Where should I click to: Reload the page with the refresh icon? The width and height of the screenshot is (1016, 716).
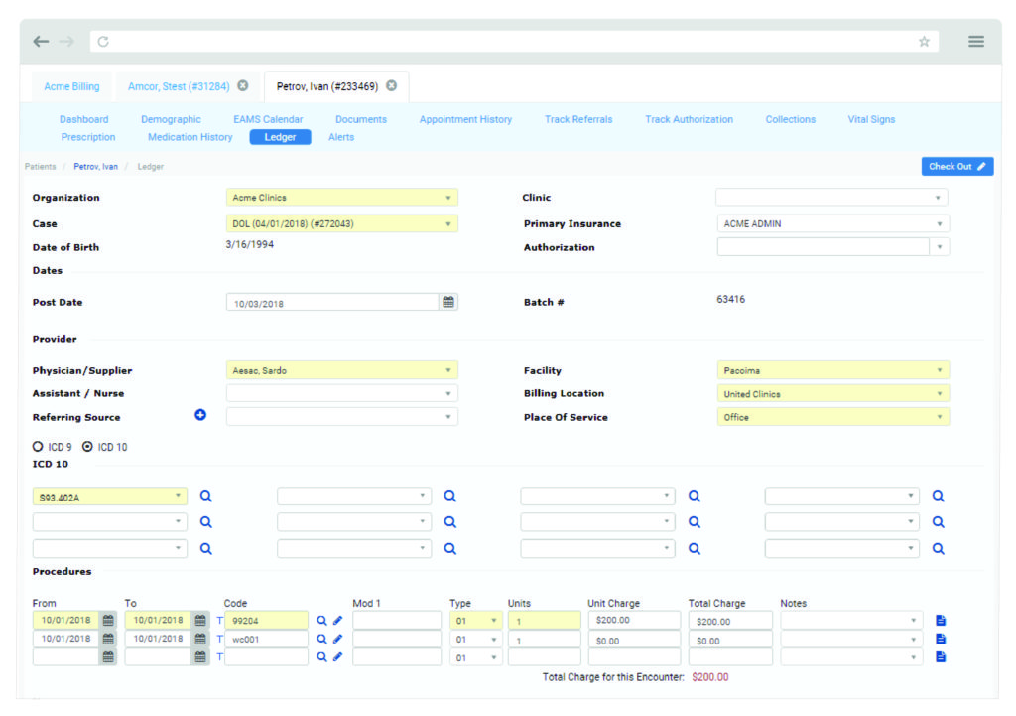pyautogui.click(x=103, y=42)
